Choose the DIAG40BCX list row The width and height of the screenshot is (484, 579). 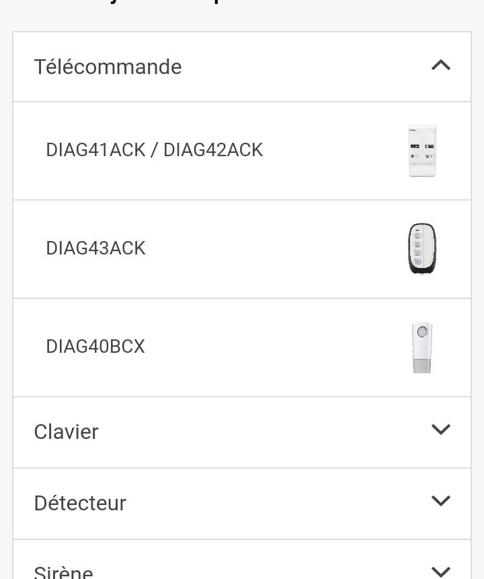[x=242, y=347]
